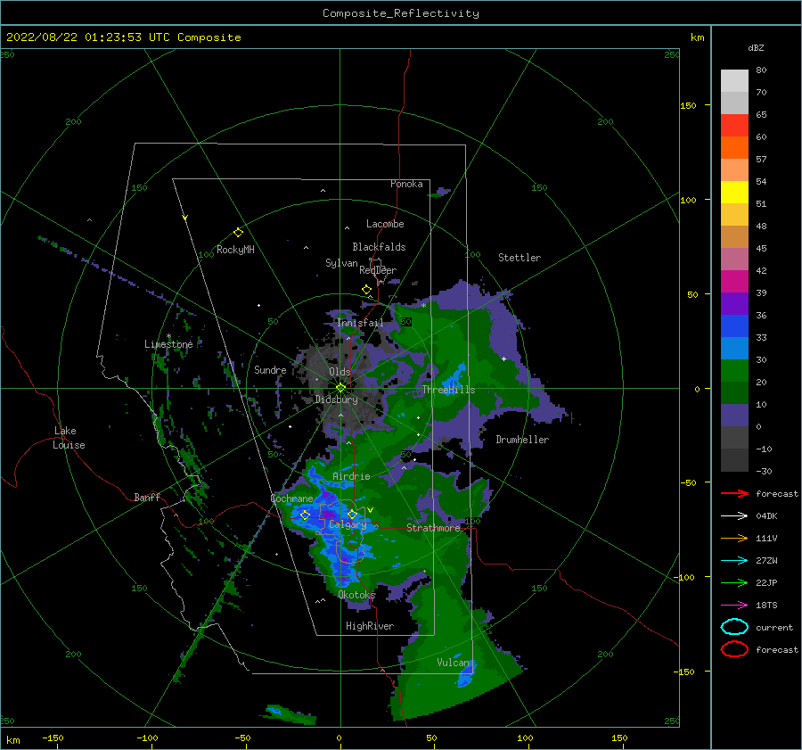The height and width of the screenshot is (750, 802).
Task: Pick the bright green 20–30 dBZ band
Action: point(734,370)
